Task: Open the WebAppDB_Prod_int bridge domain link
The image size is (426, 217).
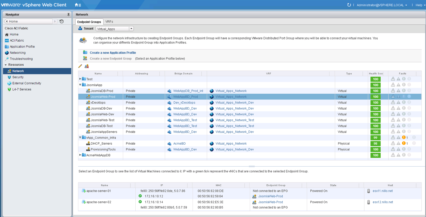Action: click(x=188, y=91)
